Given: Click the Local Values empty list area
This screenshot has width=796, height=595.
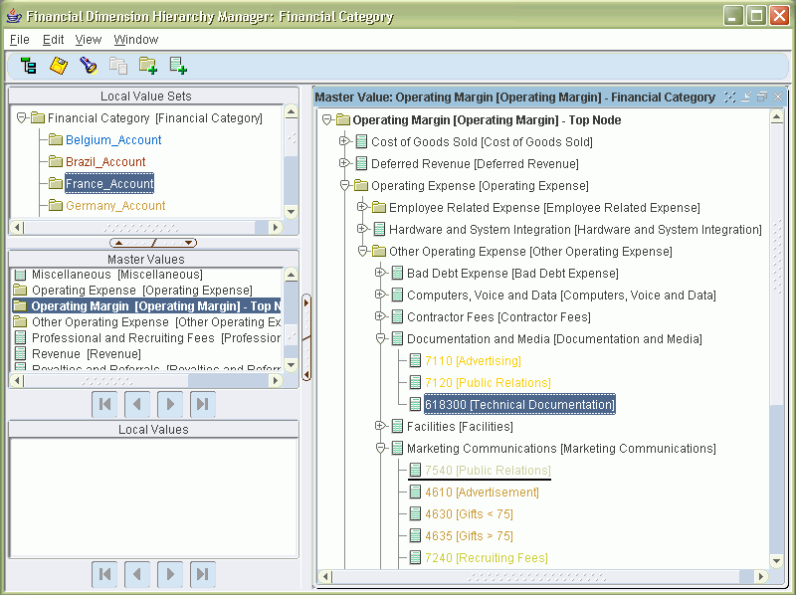Looking at the screenshot, I should 153,497.
